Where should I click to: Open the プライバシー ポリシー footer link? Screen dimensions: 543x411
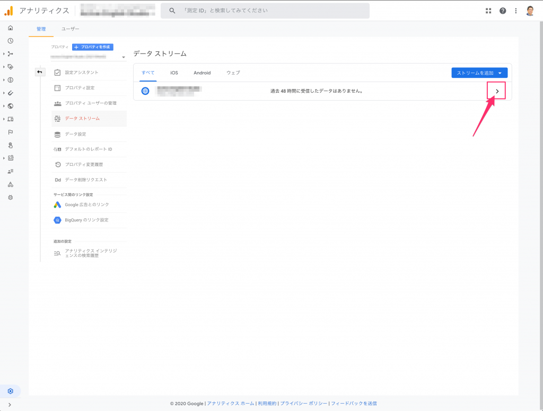[304, 404]
